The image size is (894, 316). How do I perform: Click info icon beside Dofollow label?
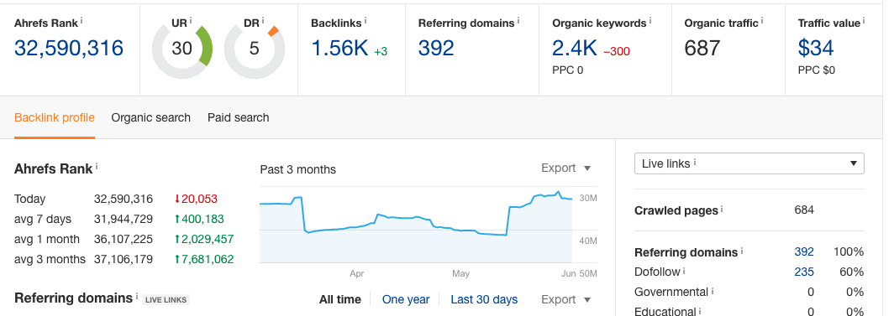point(684,271)
